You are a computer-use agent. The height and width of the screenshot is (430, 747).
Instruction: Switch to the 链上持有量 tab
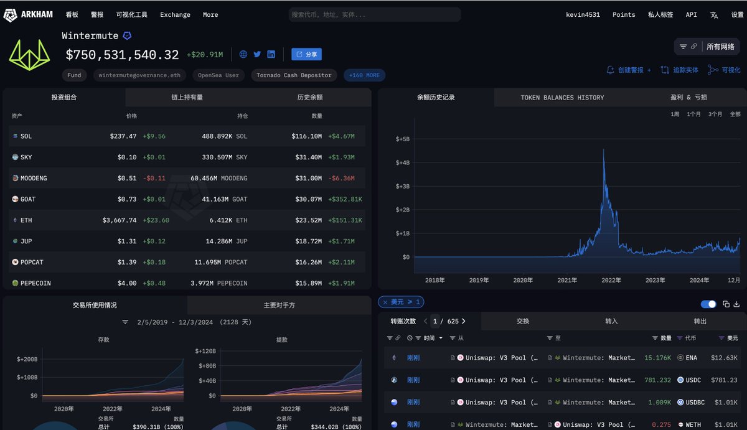[x=187, y=97]
